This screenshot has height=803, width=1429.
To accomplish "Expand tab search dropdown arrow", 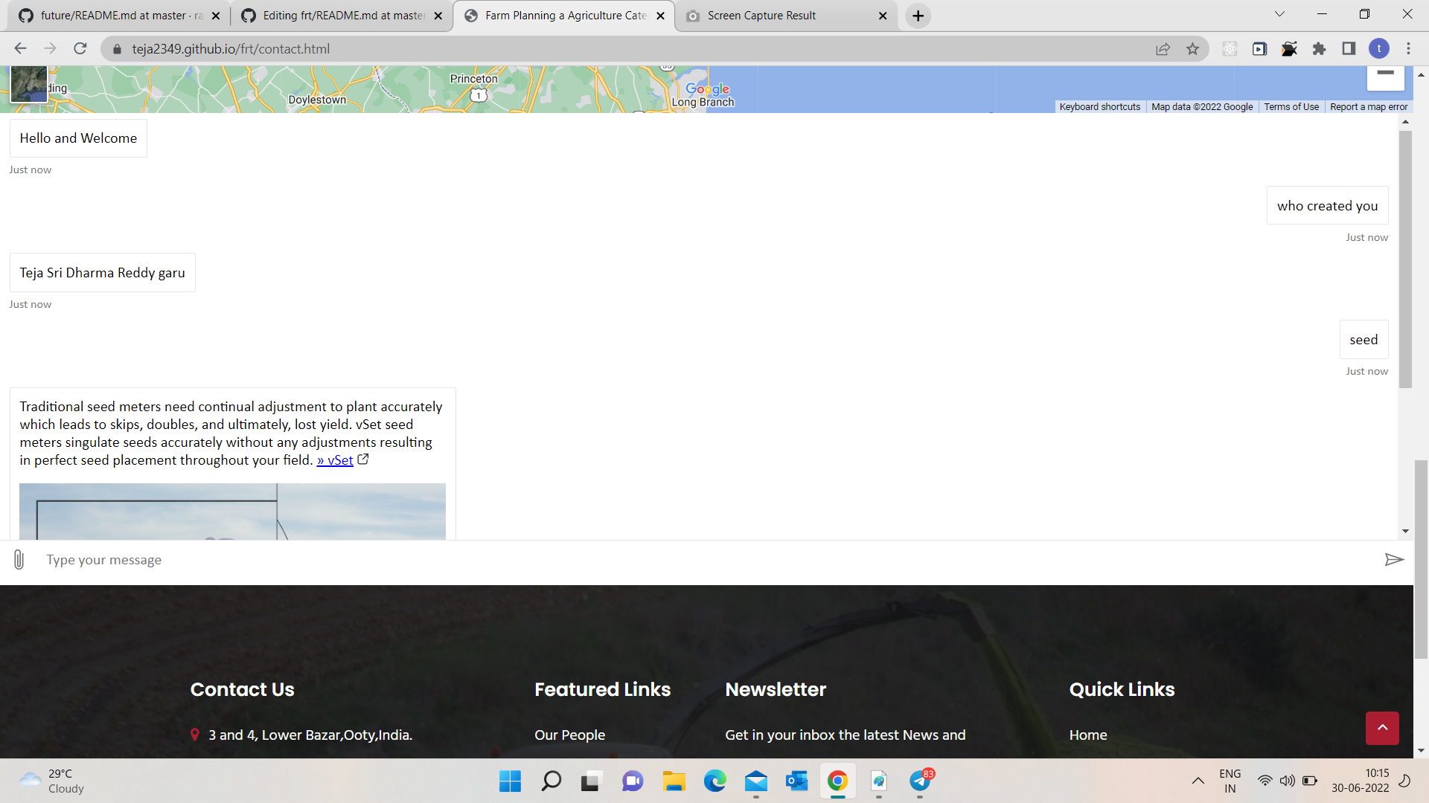I will (x=1279, y=14).
